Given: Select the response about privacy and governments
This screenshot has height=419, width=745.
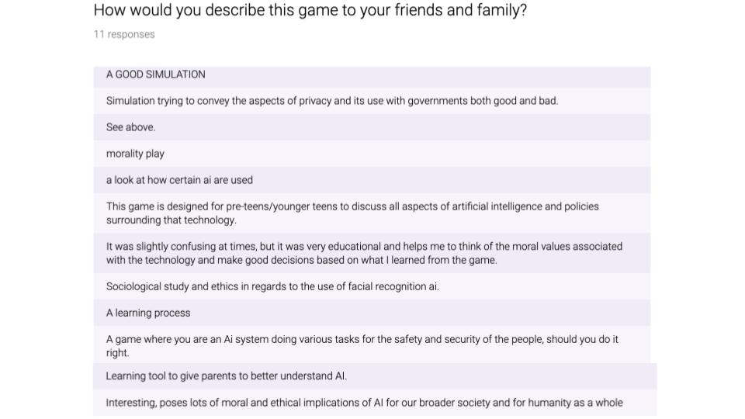Looking at the screenshot, I should click(x=372, y=101).
